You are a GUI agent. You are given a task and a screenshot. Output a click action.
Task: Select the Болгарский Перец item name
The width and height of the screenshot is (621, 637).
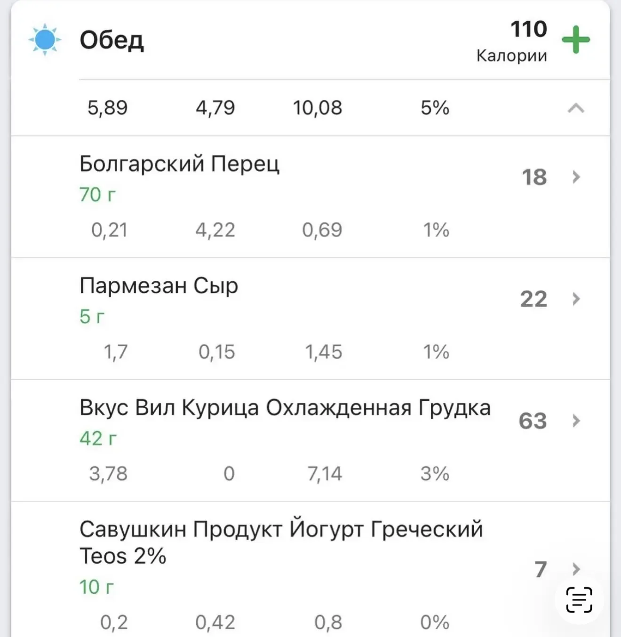click(x=179, y=164)
